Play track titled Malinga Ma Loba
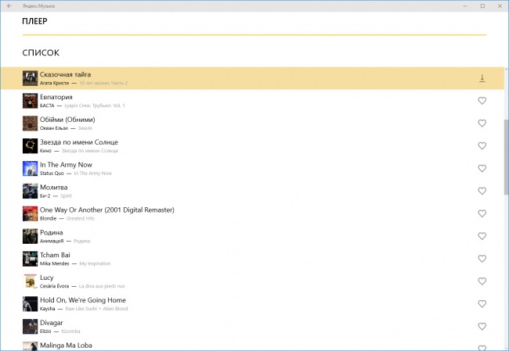The width and height of the screenshot is (509, 351). click(66, 346)
